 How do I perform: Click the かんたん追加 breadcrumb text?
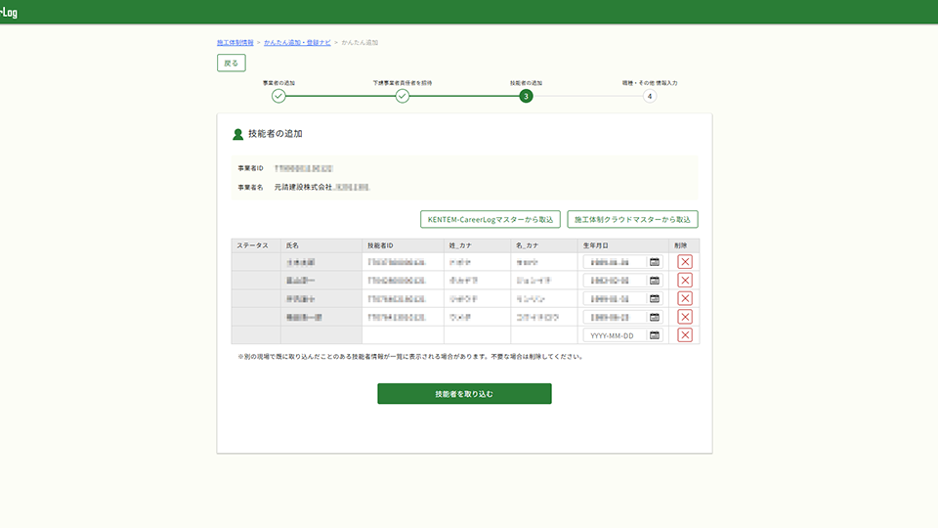point(360,42)
